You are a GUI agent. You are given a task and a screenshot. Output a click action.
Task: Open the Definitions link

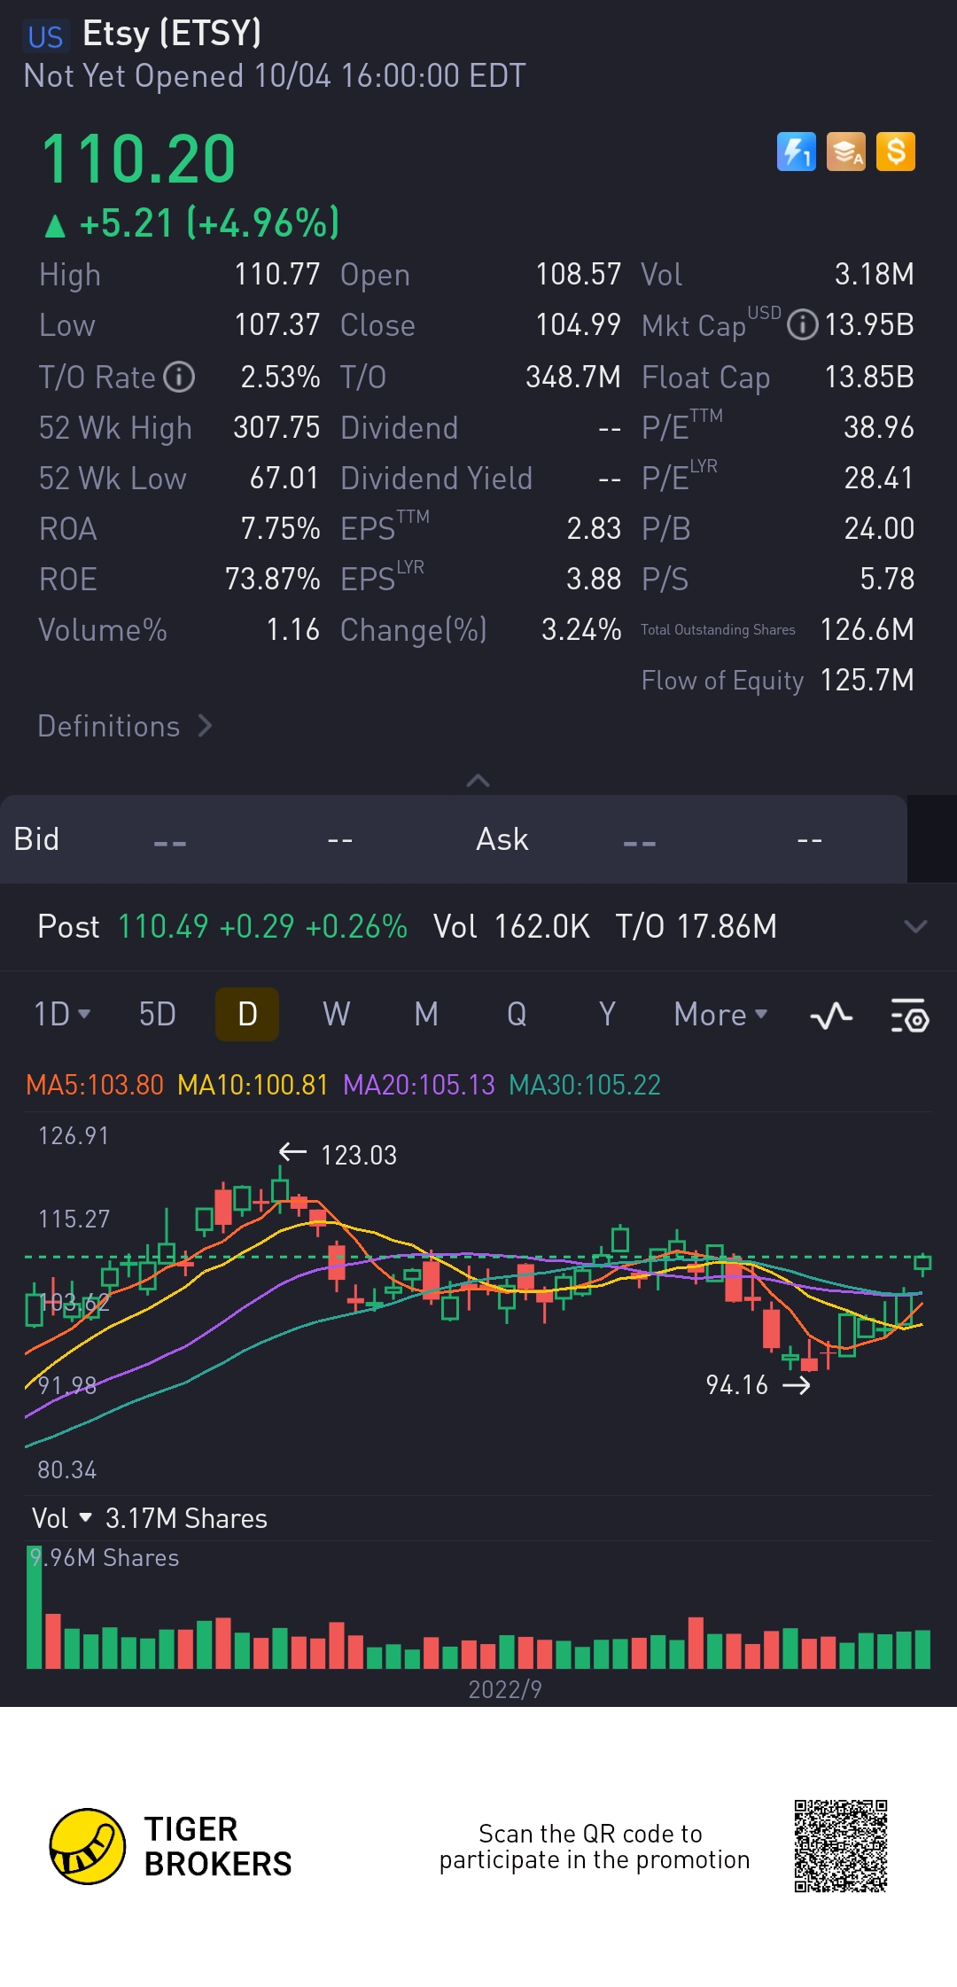click(x=125, y=727)
